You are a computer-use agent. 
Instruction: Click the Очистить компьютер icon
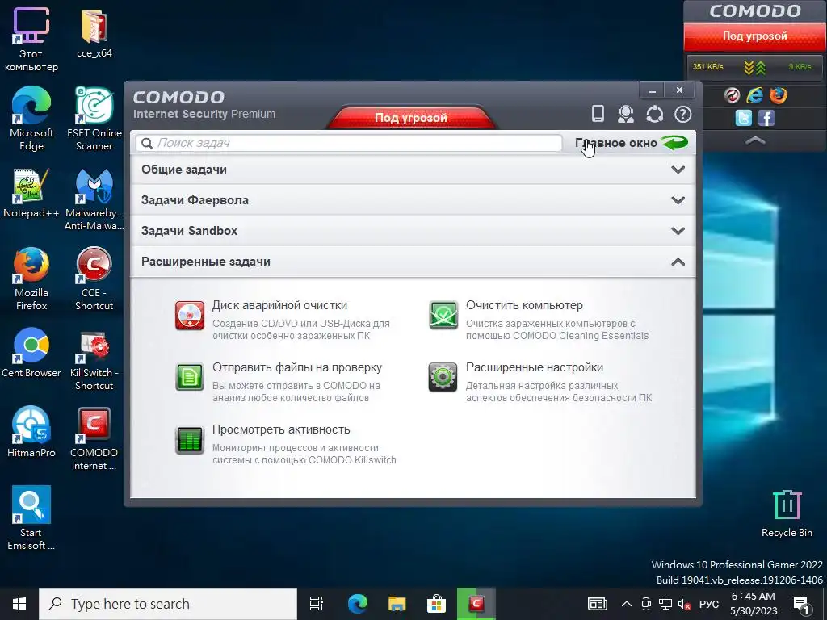tap(443, 316)
